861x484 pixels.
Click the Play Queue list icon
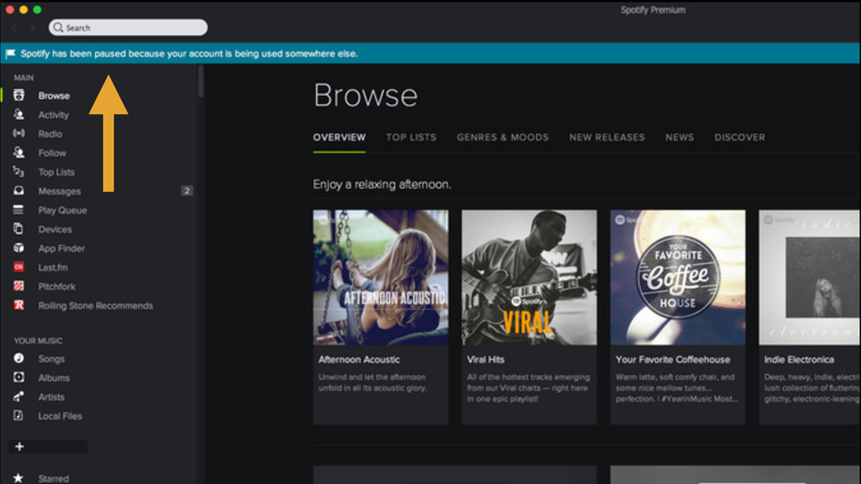tap(18, 209)
